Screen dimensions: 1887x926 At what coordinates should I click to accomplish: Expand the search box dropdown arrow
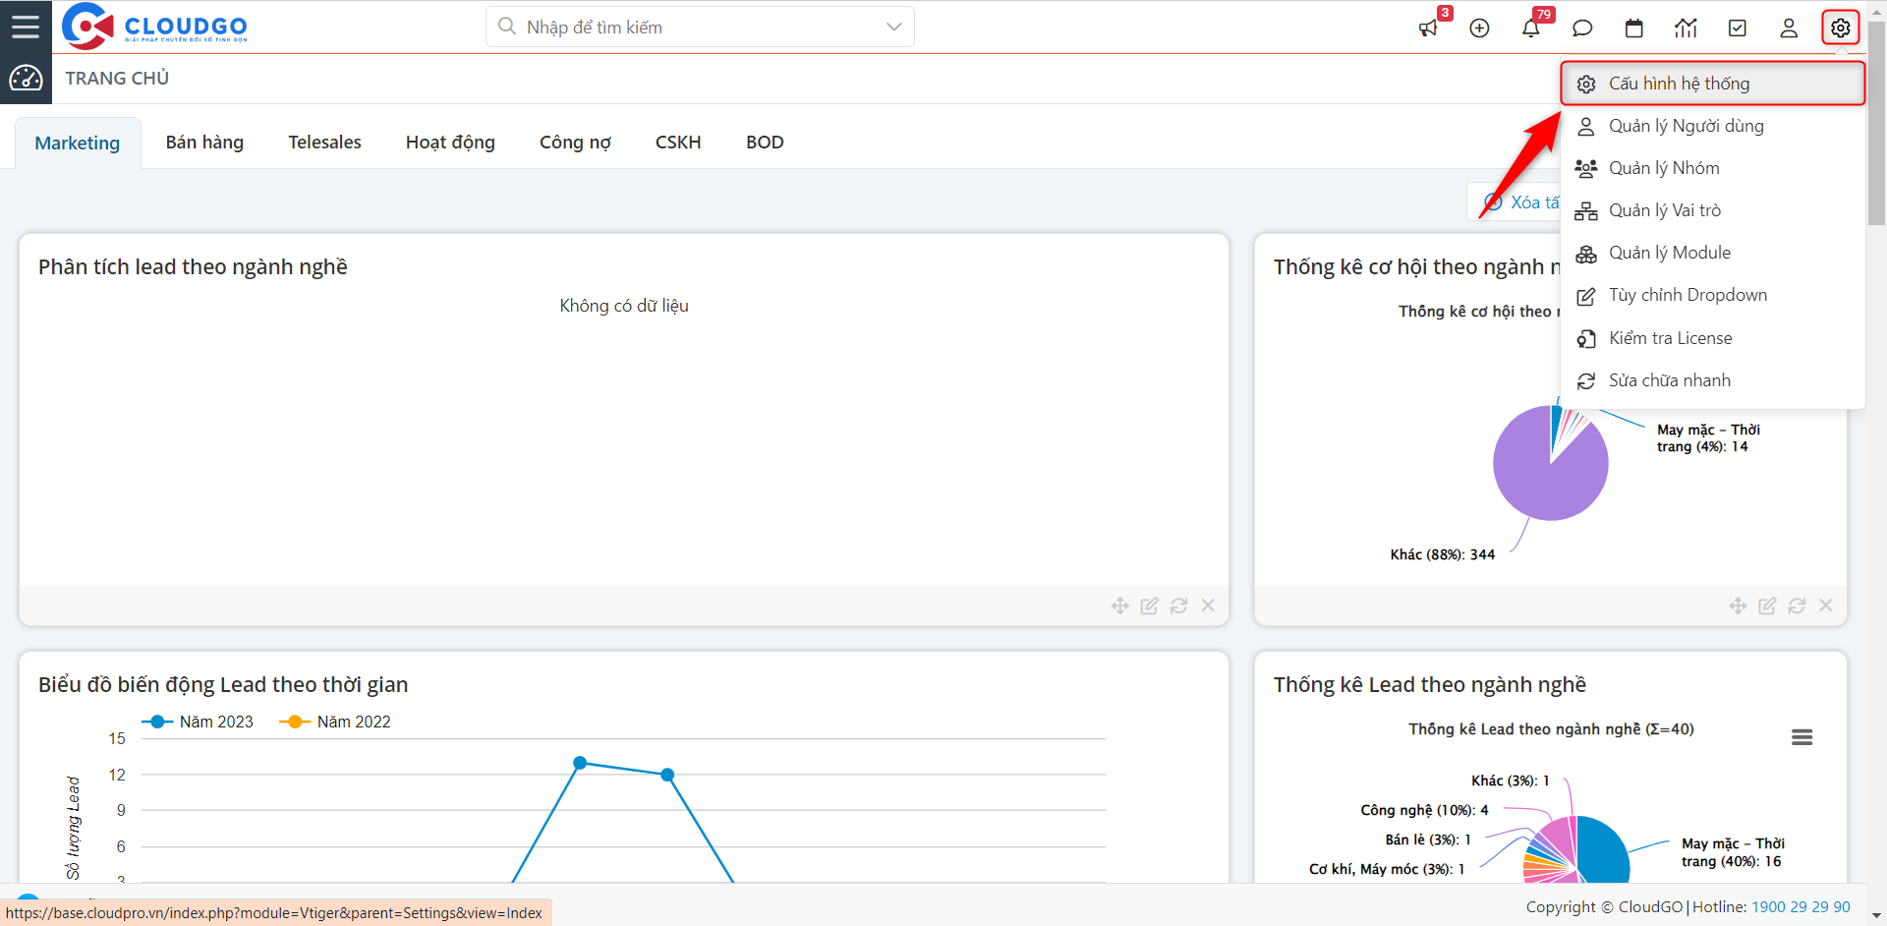click(x=893, y=27)
